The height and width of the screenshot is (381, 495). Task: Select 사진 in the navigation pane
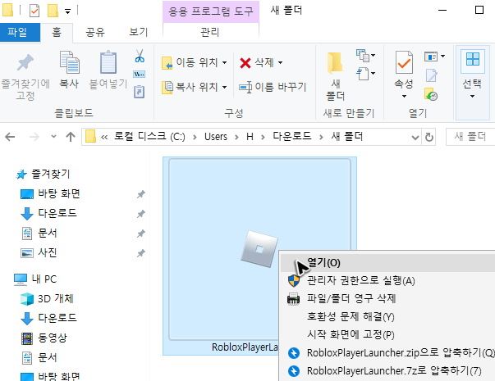pyautogui.click(x=48, y=252)
